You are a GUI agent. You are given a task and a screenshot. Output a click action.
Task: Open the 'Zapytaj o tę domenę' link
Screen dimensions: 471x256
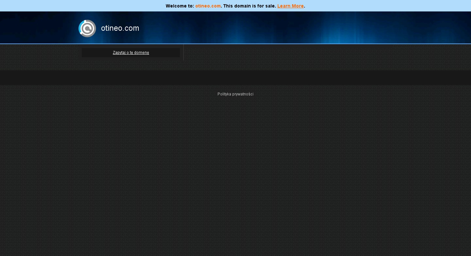click(131, 53)
